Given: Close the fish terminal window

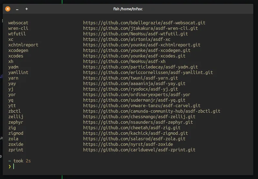Looking at the screenshot, I should click(x=8, y=9).
